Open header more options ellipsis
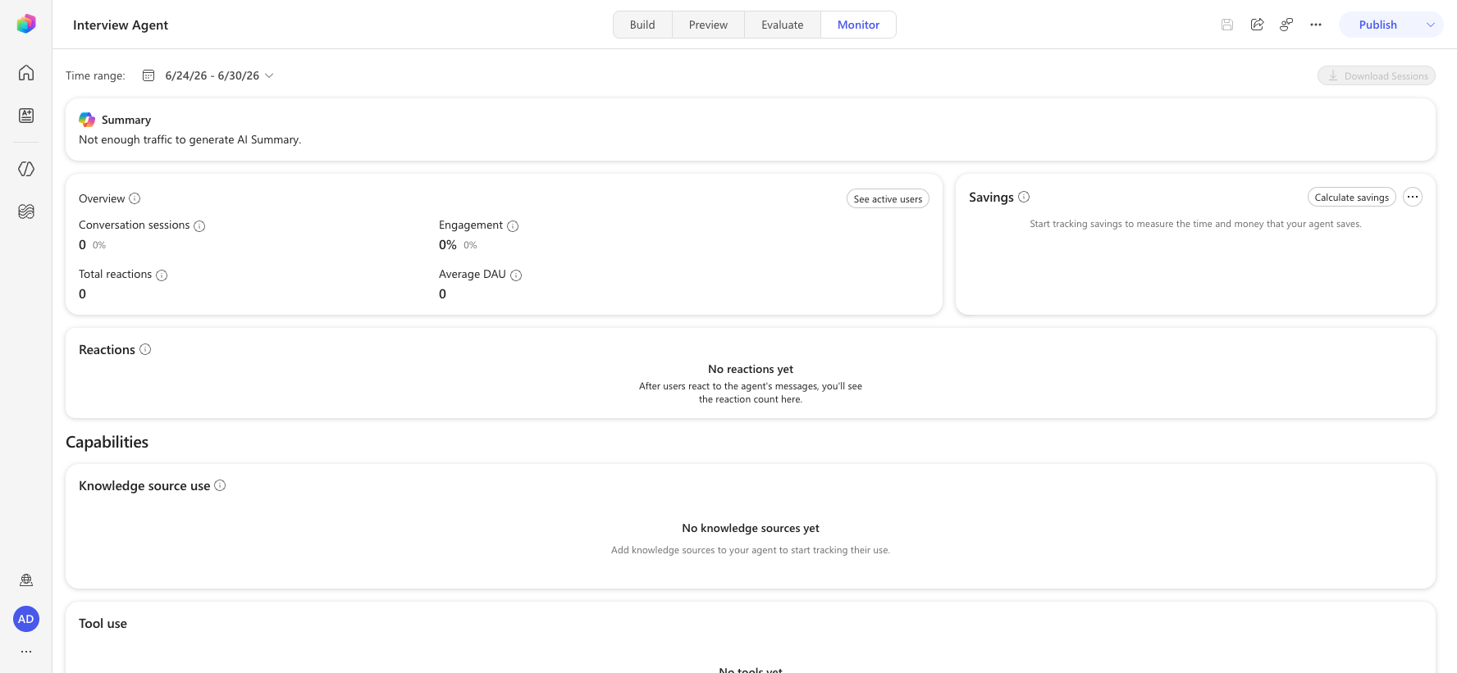The width and height of the screenshot is (1457, 673). [1316, 25]
